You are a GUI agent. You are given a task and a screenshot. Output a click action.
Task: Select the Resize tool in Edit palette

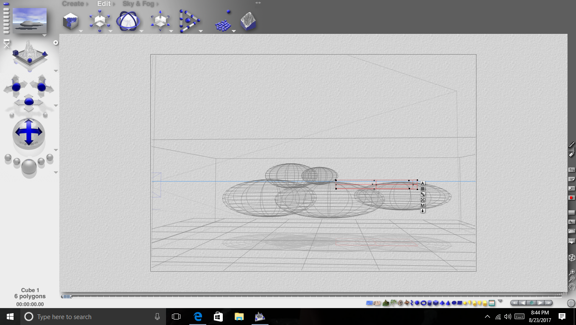tap(100, 21)
